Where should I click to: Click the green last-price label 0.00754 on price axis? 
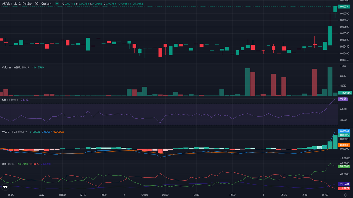point(345,6)
